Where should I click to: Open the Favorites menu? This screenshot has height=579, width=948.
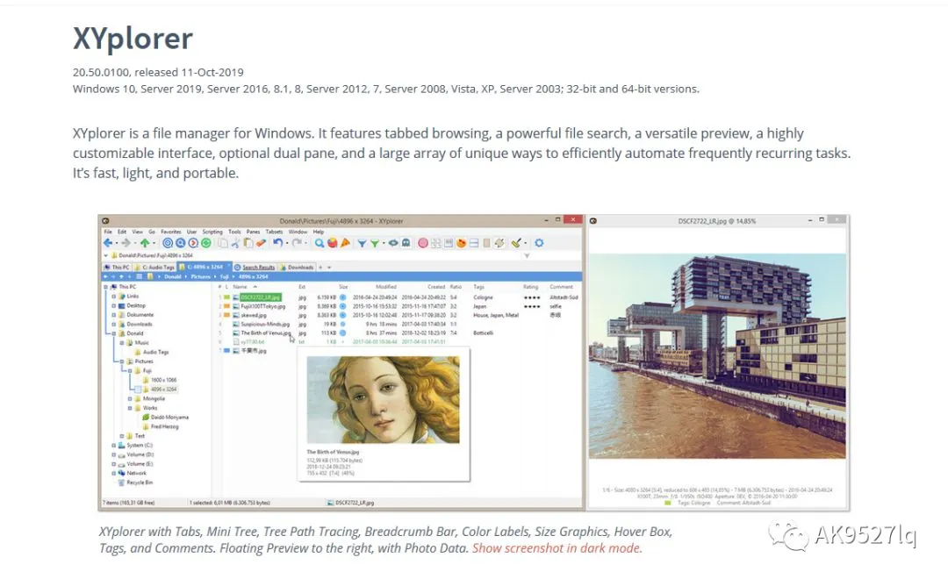[171, 232]
